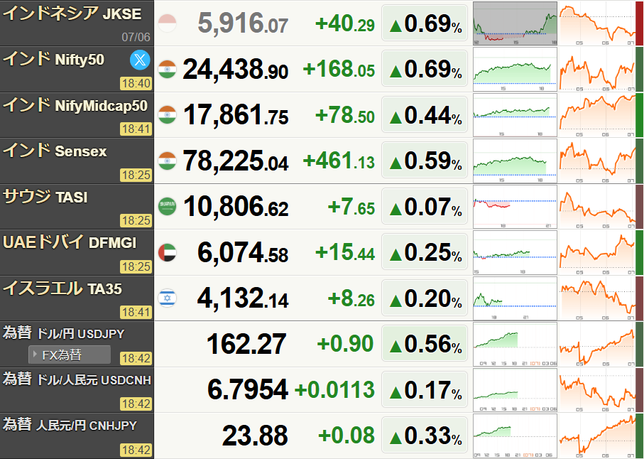The width and height of the screenshot is (644, 459).
Task: Click the TA35 ▲0.20% change badge
Action: pos(425,298)
